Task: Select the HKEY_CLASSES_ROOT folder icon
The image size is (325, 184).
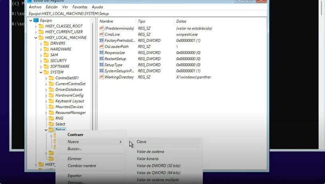Action: pos(41,26)
